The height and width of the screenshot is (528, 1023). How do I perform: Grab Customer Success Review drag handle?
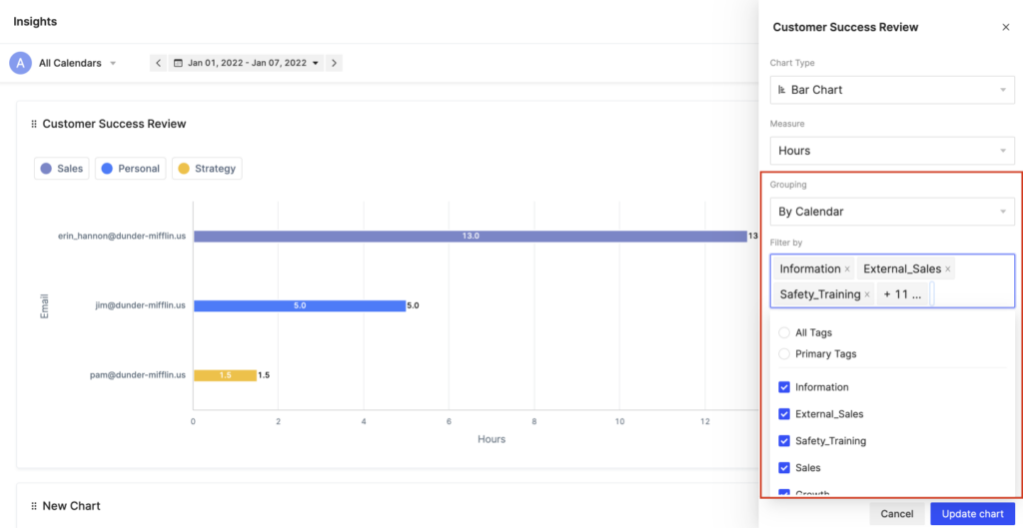coord(34,124)
